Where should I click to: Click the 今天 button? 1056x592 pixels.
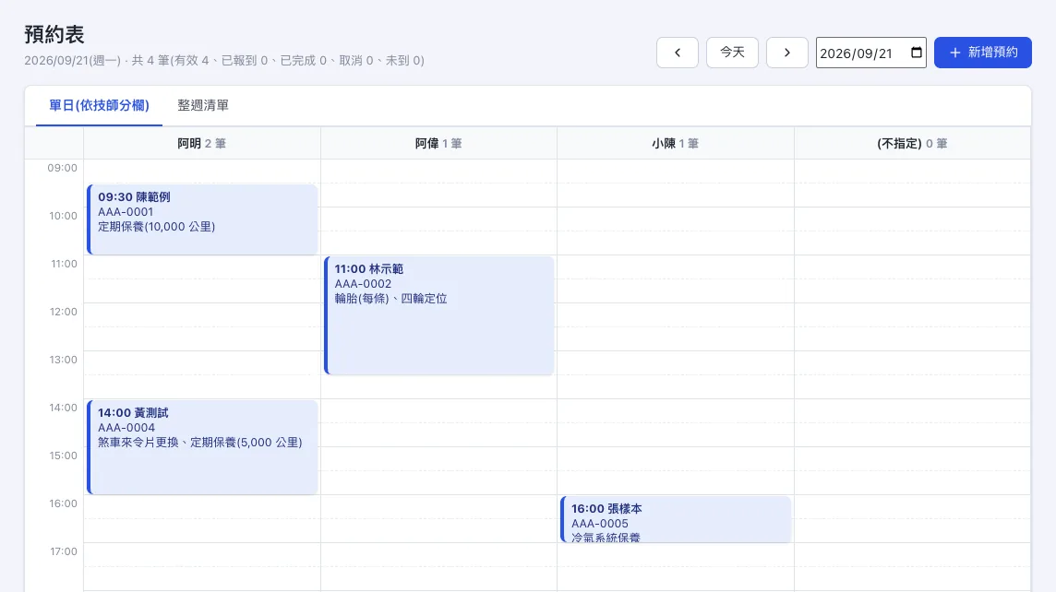[732, 53]
